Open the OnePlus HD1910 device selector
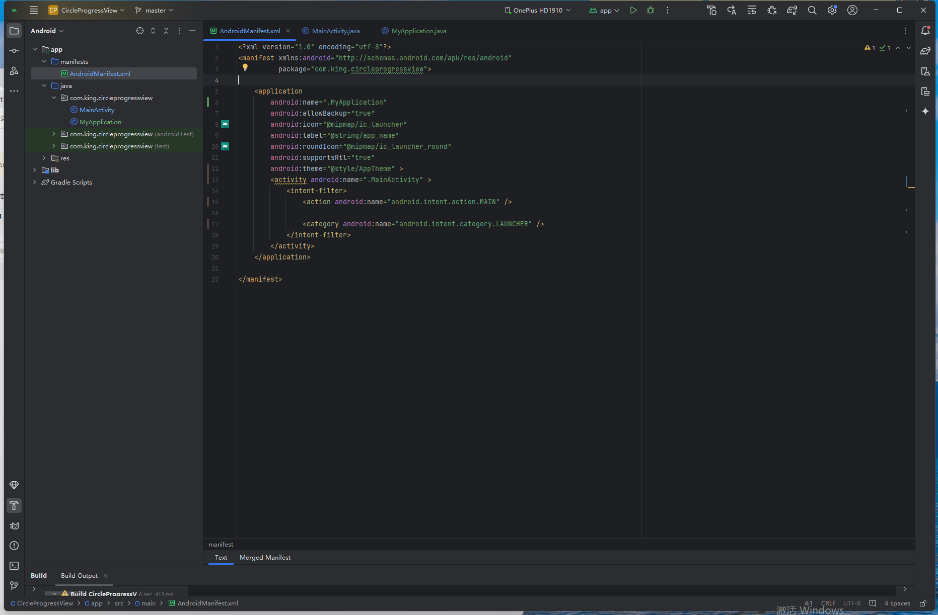This screenshot has width=938, height=615. pyautogui.click(x=538, y=10)
